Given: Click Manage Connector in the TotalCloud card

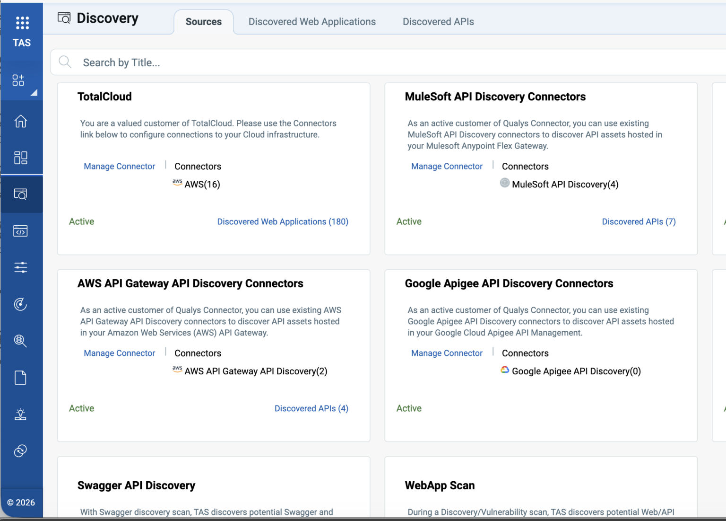Looking at the screenshot, I should point(120,166).
